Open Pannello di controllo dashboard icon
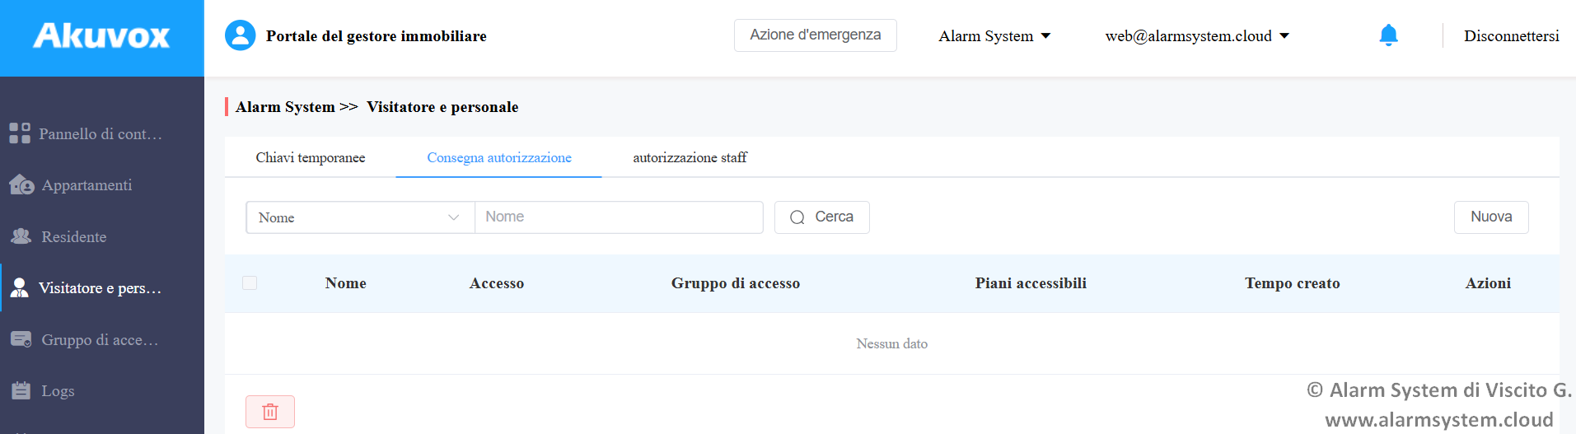 coord(20,133)
